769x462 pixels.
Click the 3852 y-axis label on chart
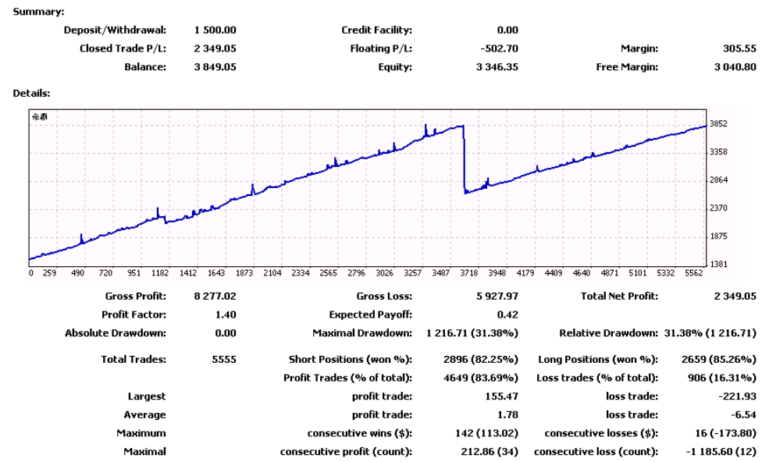(x=718, y=124)
